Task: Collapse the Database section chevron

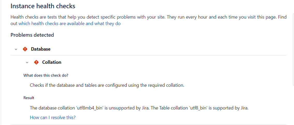Action: (16, 49)
